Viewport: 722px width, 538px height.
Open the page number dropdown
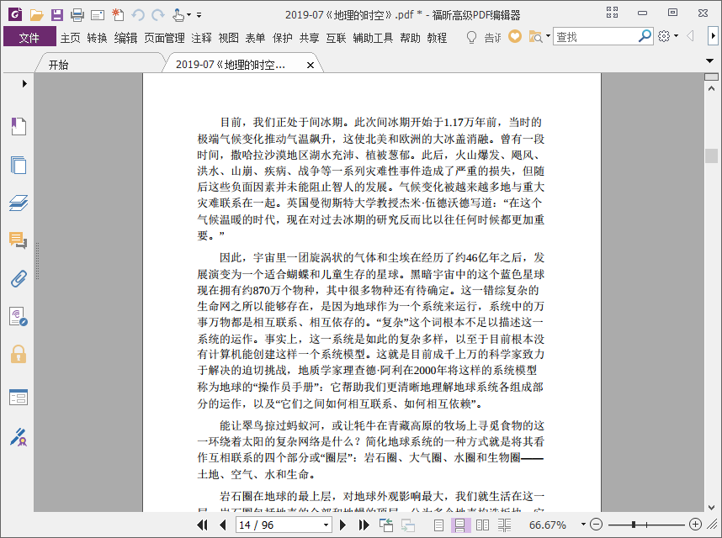click(x=326, y=525)
